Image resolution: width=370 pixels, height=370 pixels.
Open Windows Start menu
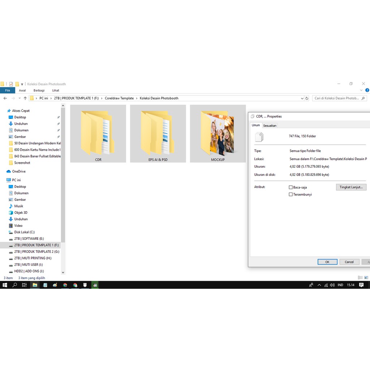point(5,285)
